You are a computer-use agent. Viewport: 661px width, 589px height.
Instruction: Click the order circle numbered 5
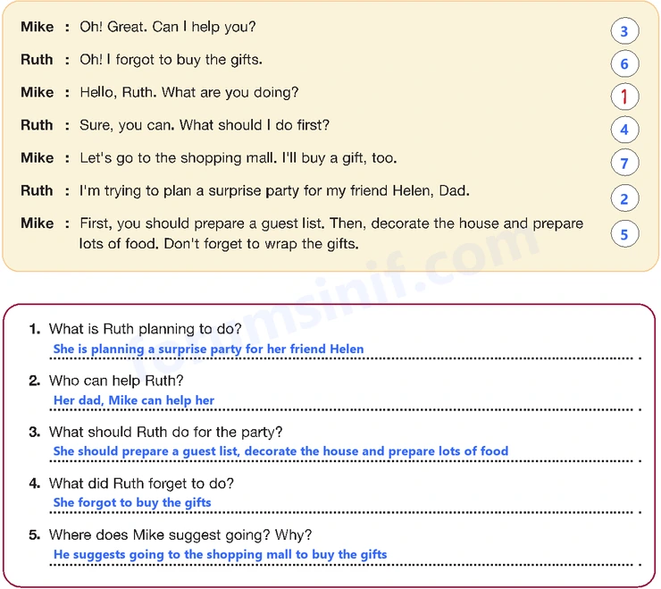(x=624, y=234)
